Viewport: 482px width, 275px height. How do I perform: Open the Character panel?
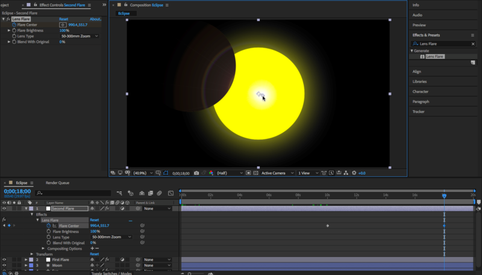421,91
